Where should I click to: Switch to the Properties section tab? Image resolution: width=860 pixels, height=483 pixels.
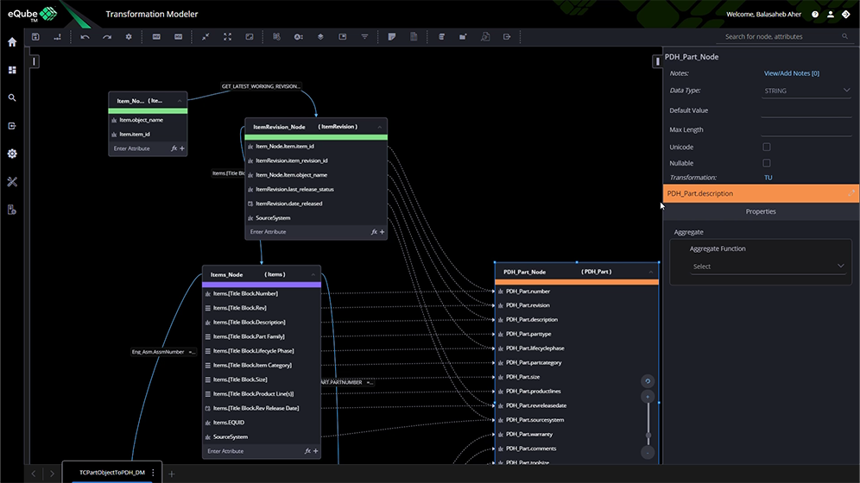point(760,211)
